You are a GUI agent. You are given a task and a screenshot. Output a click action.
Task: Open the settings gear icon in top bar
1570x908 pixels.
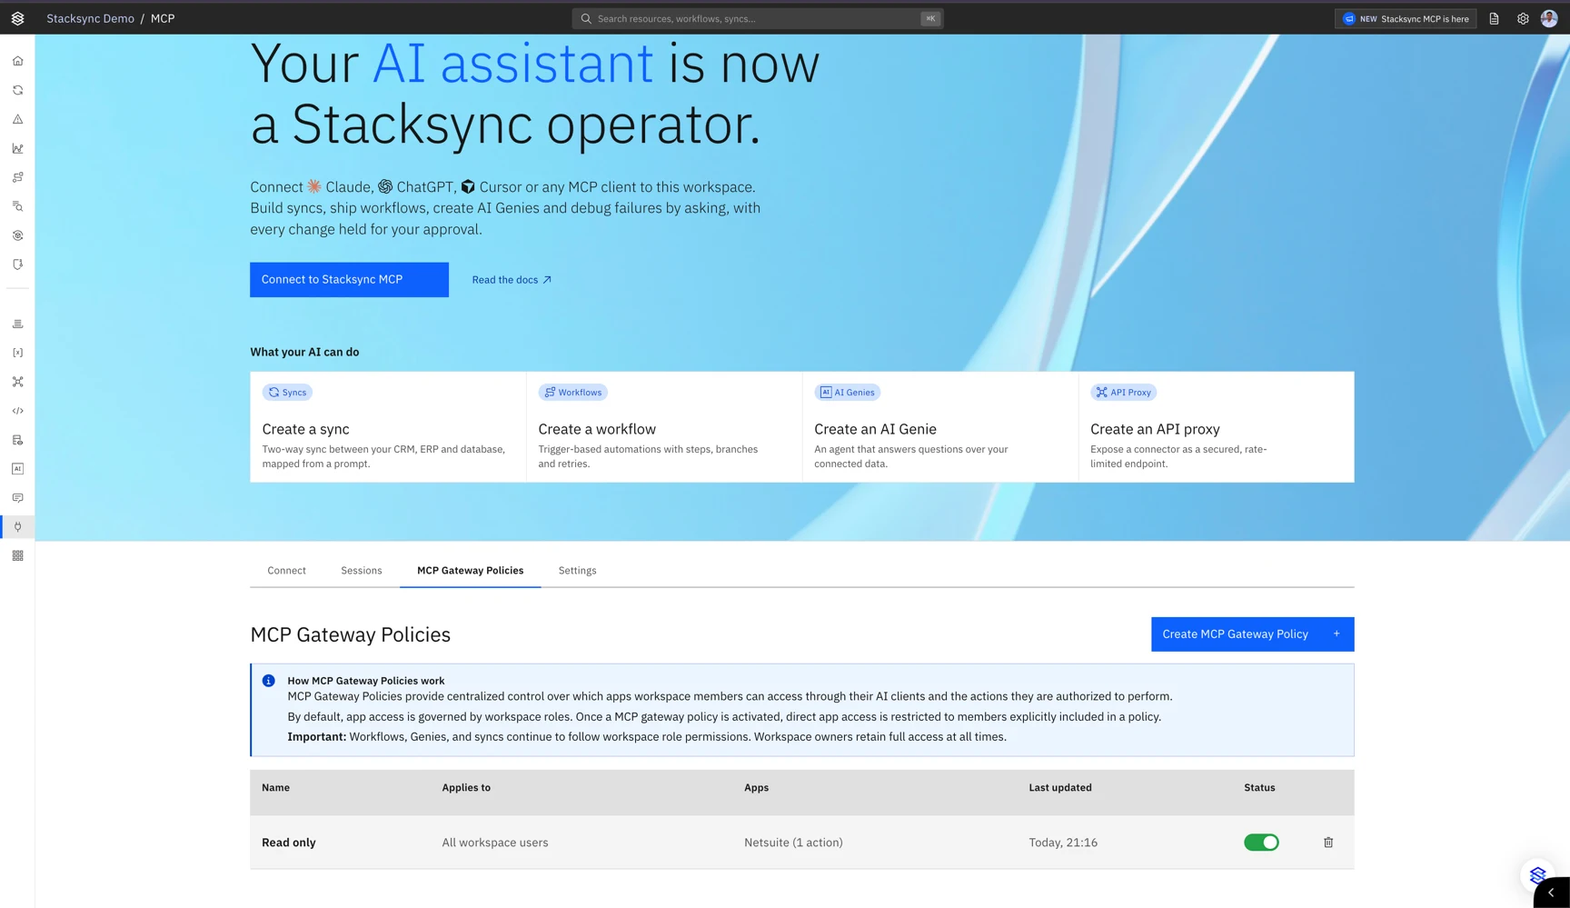coord(1523,18)
